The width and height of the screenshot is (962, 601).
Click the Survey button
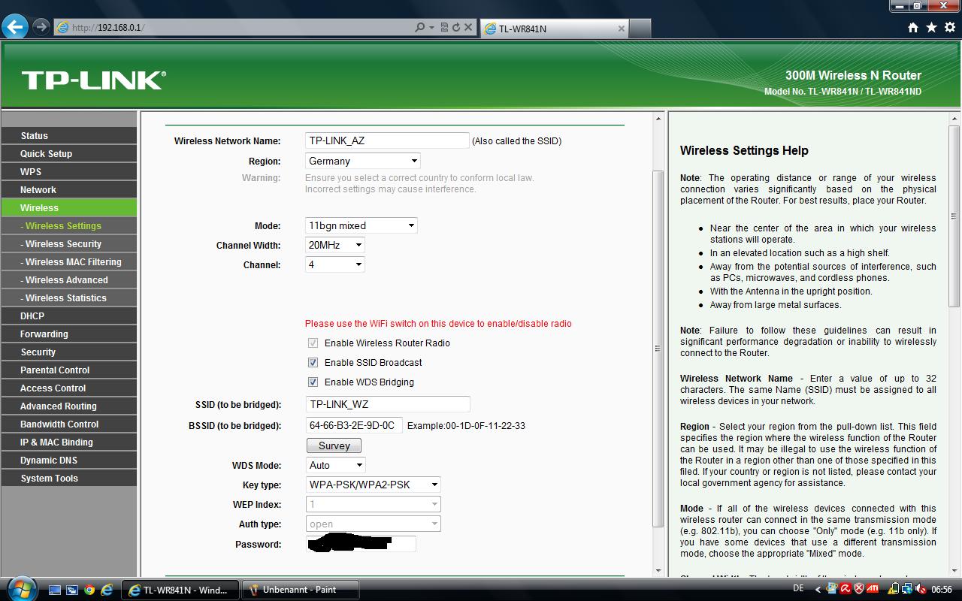click(x=334, y=445)
